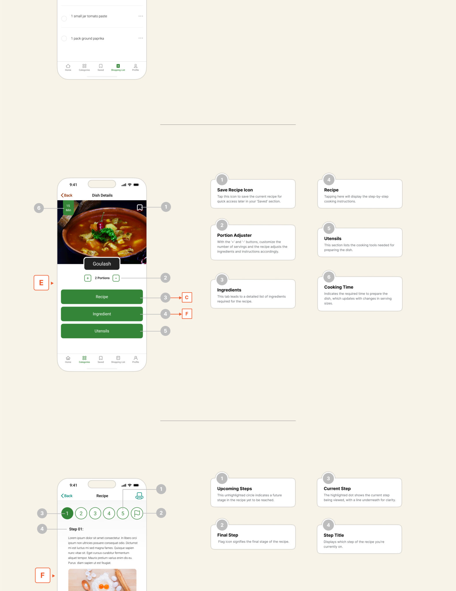Open the green Recipe button
The image size is (456, 591).
pyautogui.click(x=102, y=297)
